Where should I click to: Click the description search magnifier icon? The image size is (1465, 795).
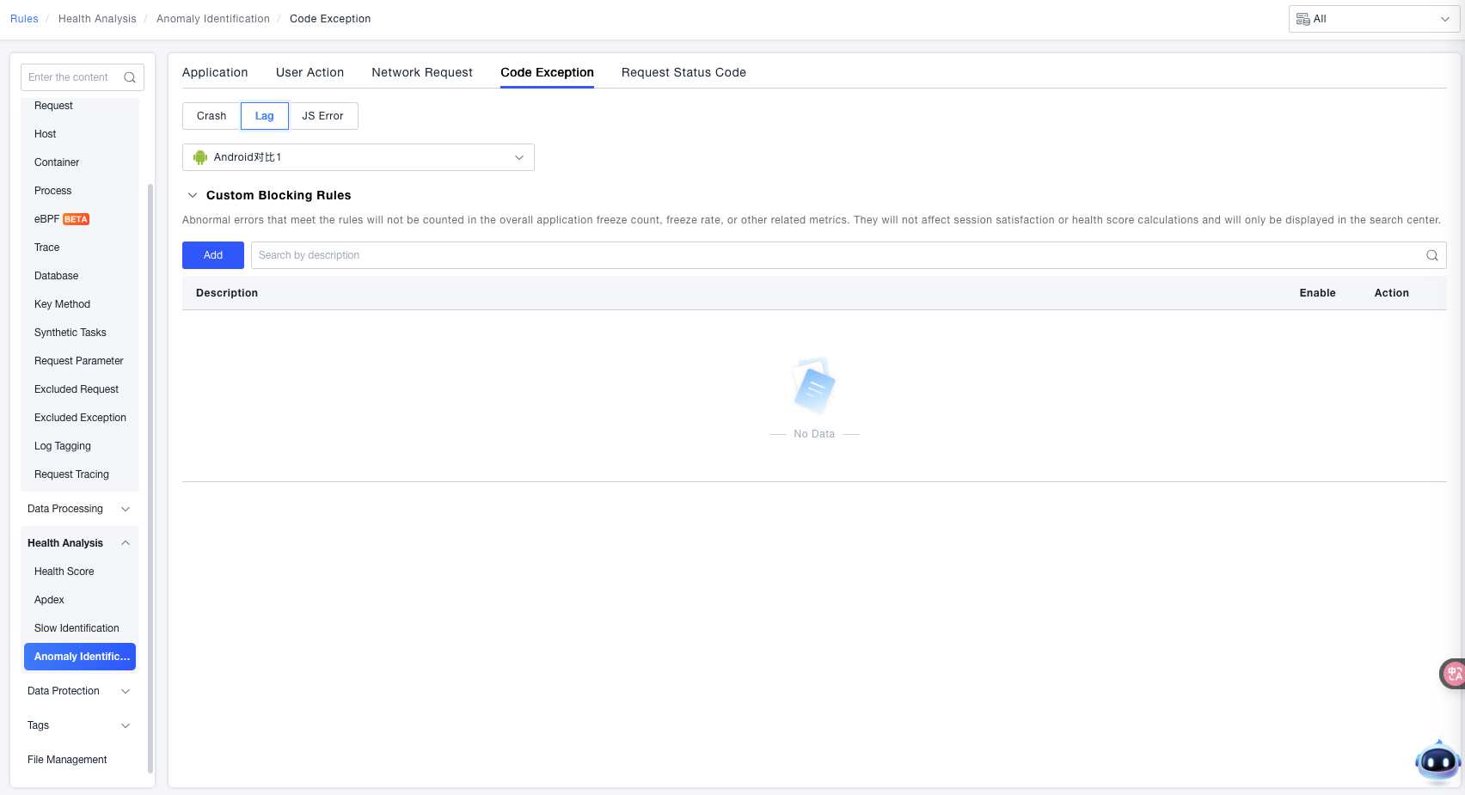point(1431,255)
